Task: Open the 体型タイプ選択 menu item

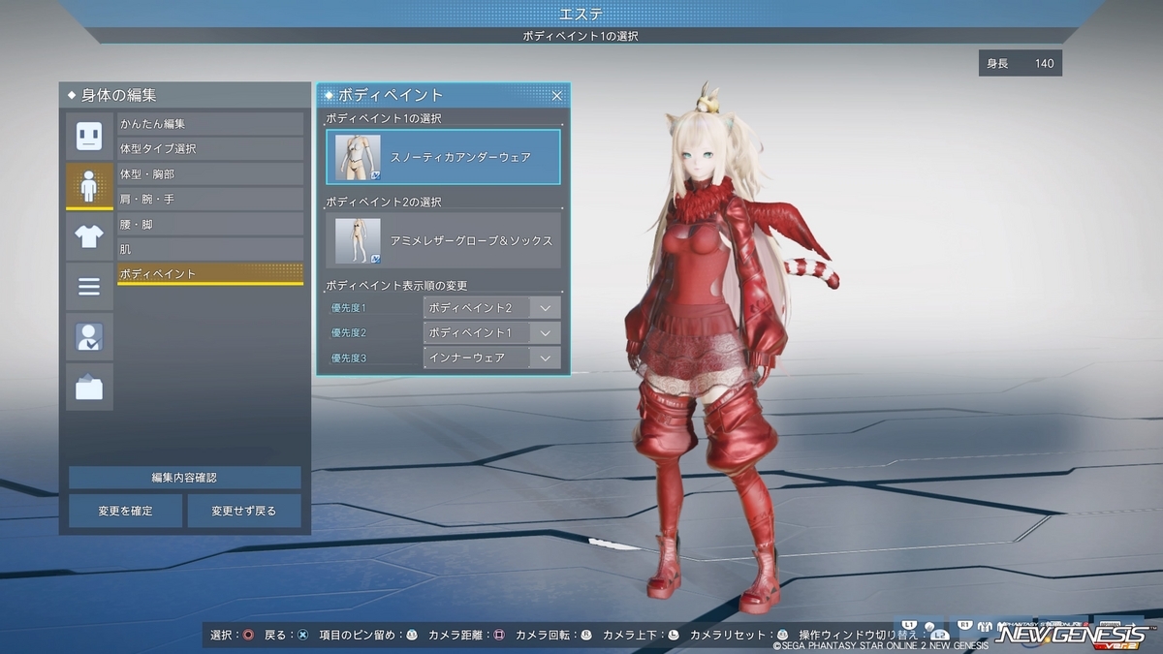Action: pyautogui.click(x=210, y=149)
